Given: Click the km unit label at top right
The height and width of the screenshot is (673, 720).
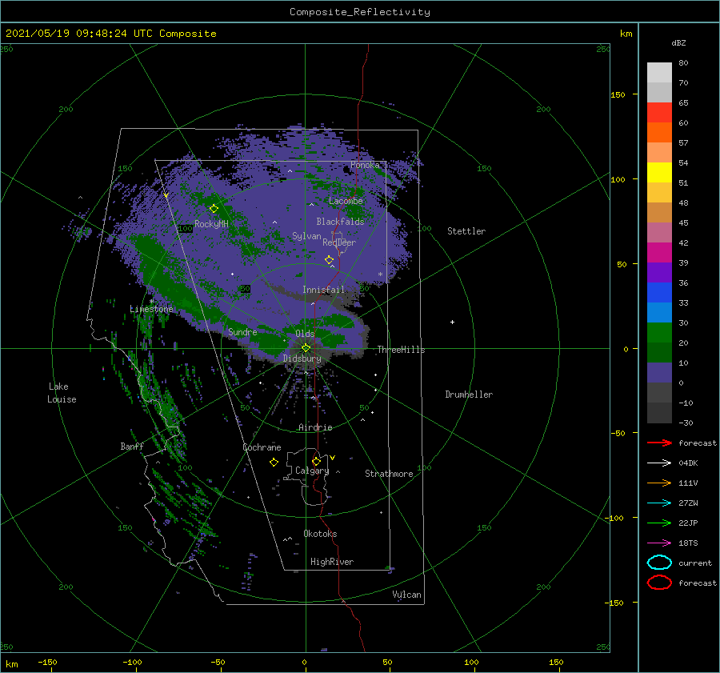Looking at the screenshot, I should click(626, 34).
